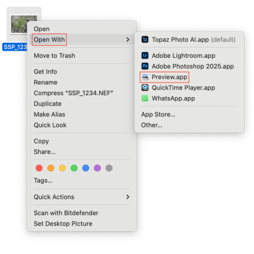254x254 pixels.
Task: Expand the Quick Actions submenu arrow
Action: point(128,197)
